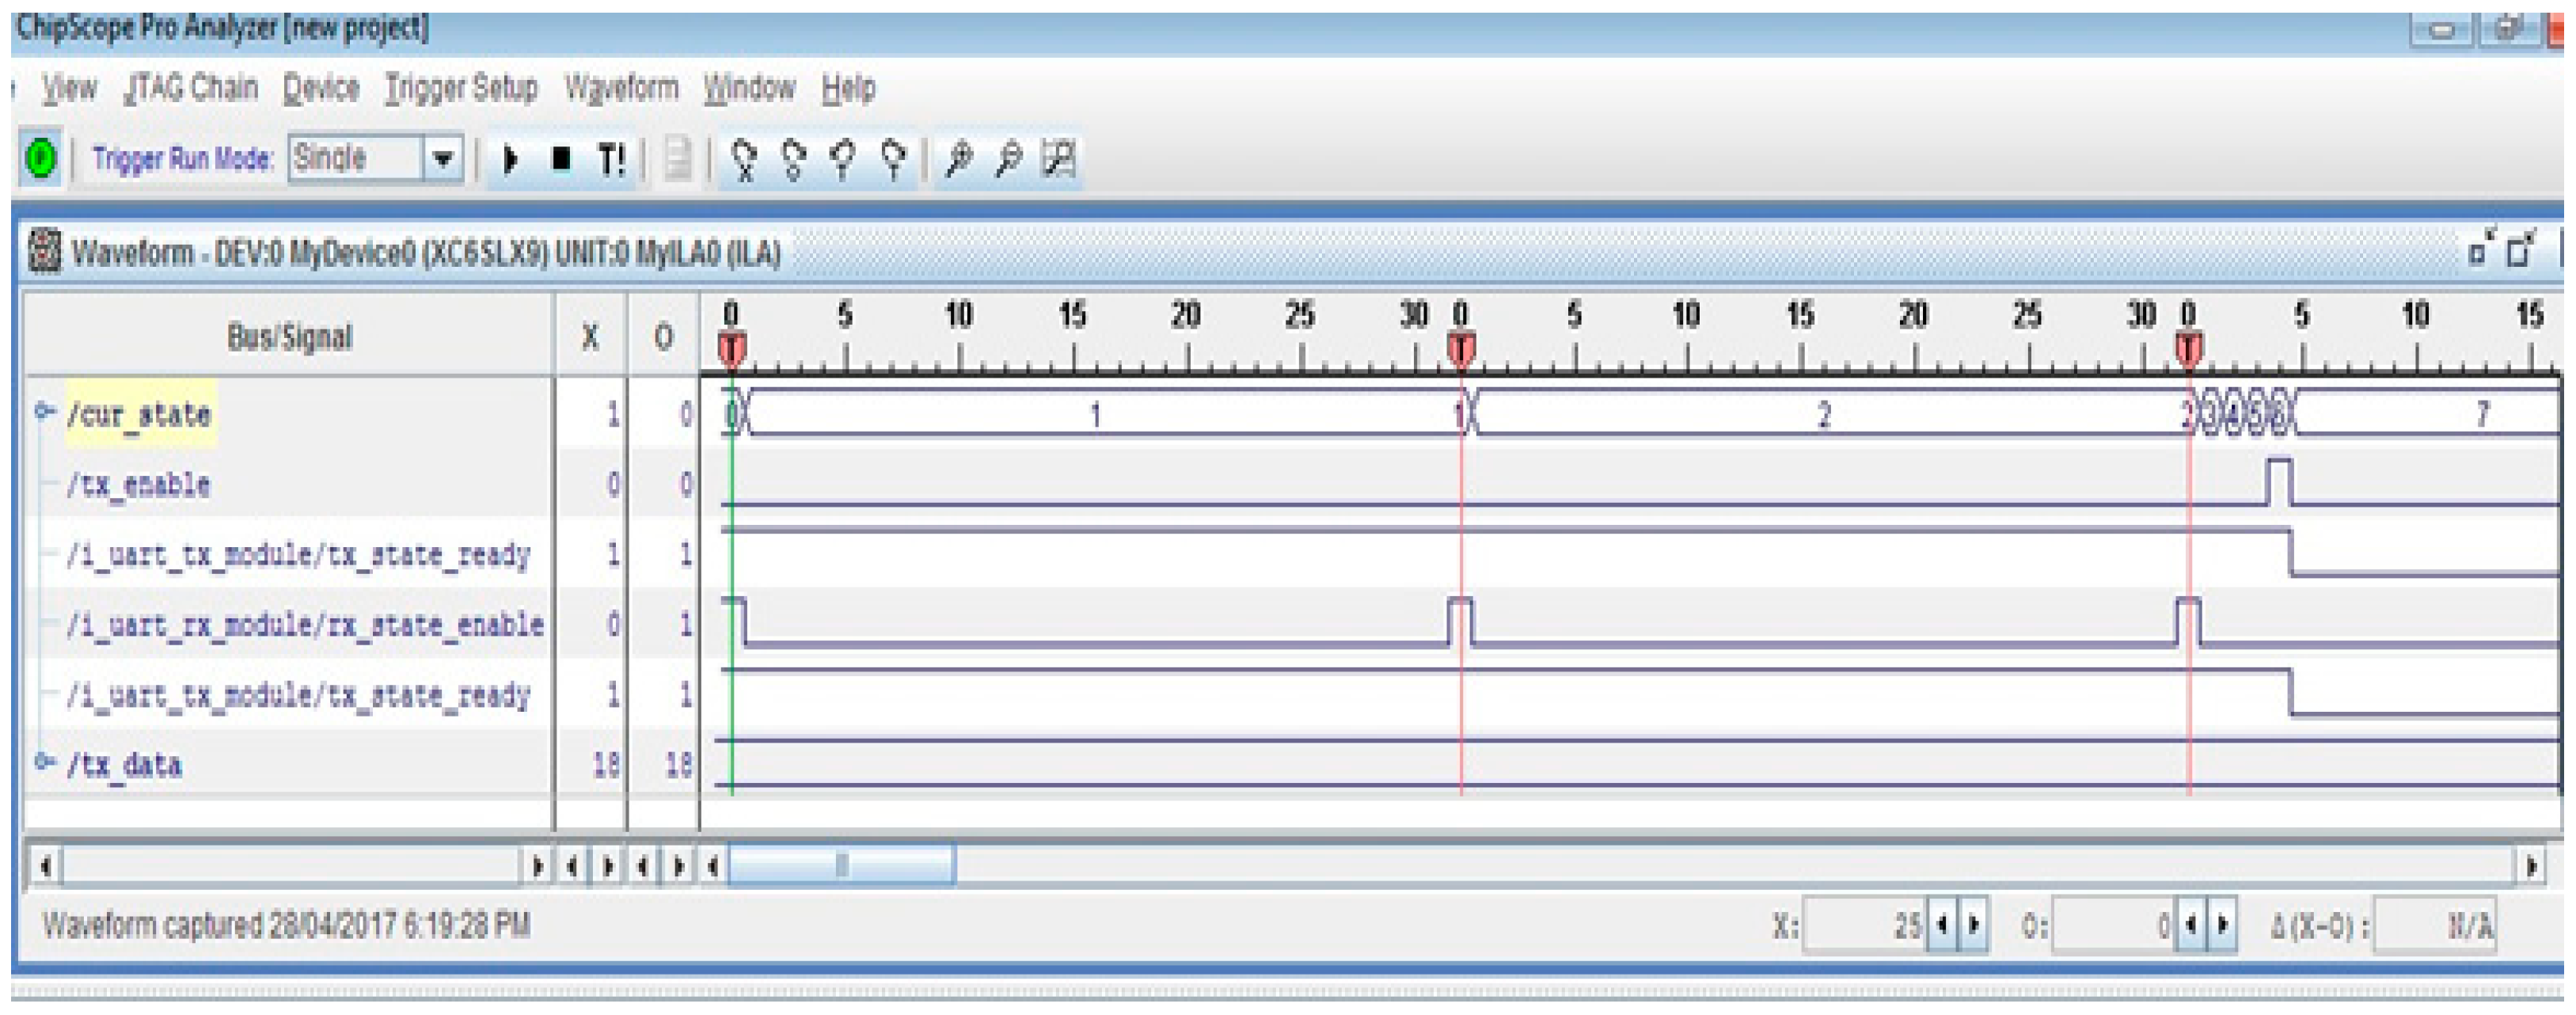Decrement the O cursor position value
Image resolution: width=2576 pixels, height=1015 pixels.
pyautogui.click(x=2190, y=925)
